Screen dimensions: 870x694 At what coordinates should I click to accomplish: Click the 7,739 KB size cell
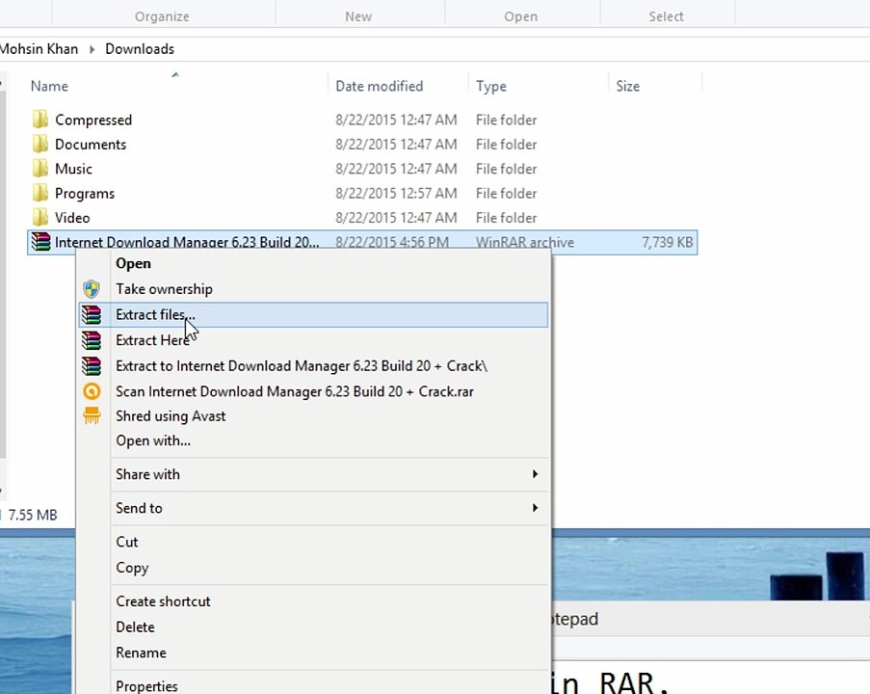[x=667, y=242]
